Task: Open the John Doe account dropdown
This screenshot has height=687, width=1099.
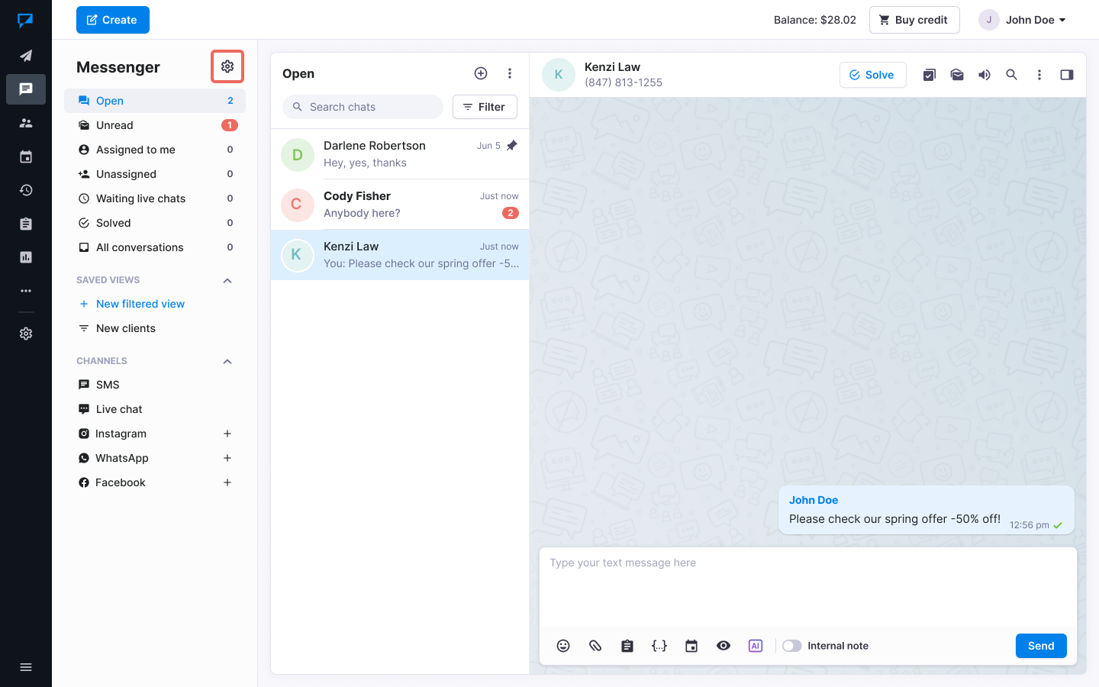Action: coord(1023,20)
